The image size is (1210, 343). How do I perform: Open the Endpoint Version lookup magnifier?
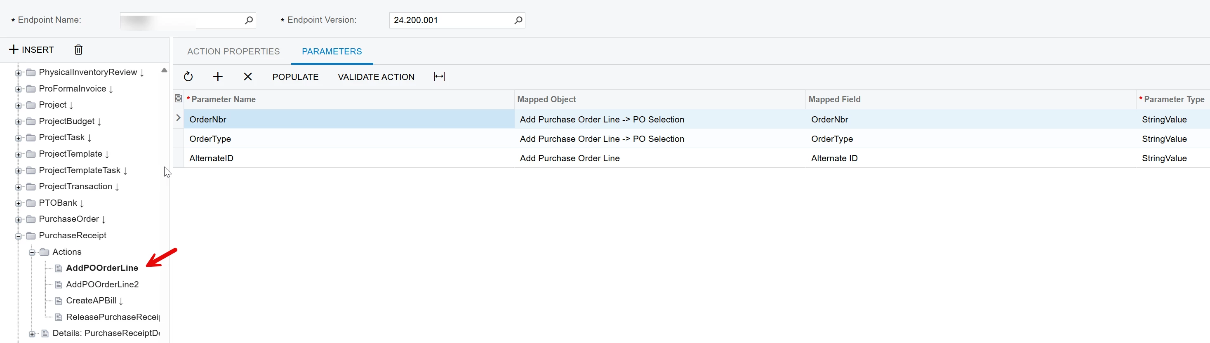[x=518, y=20]
